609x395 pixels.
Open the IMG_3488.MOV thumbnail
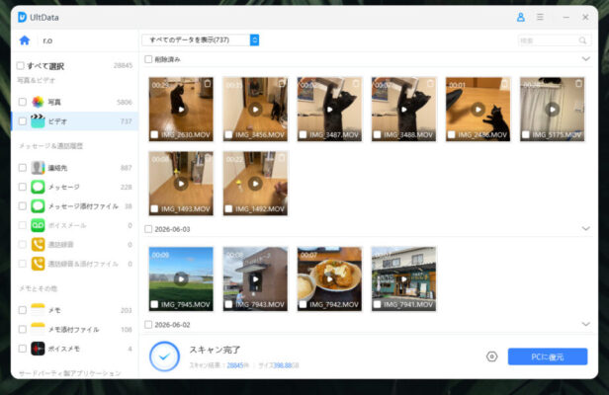[404, 109]
